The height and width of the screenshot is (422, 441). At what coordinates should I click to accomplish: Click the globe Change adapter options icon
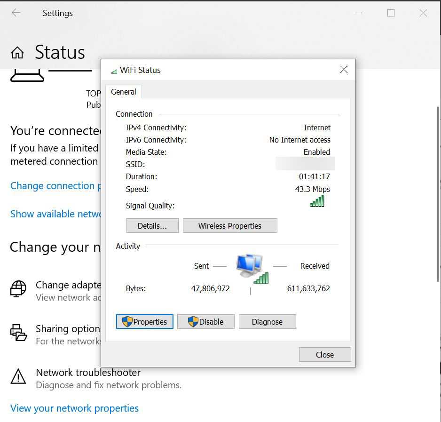point(18,288)
